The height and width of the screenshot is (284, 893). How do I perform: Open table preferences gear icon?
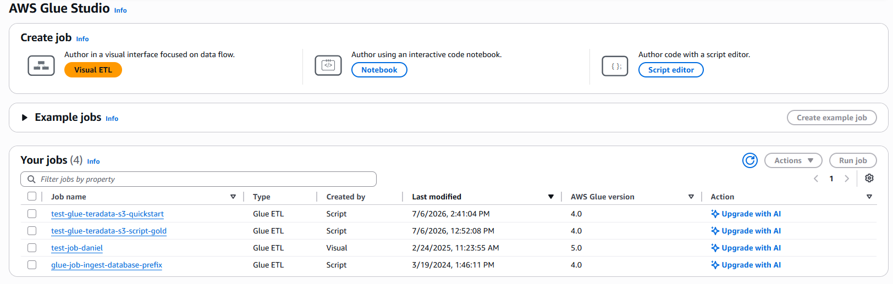pos(869,178)
